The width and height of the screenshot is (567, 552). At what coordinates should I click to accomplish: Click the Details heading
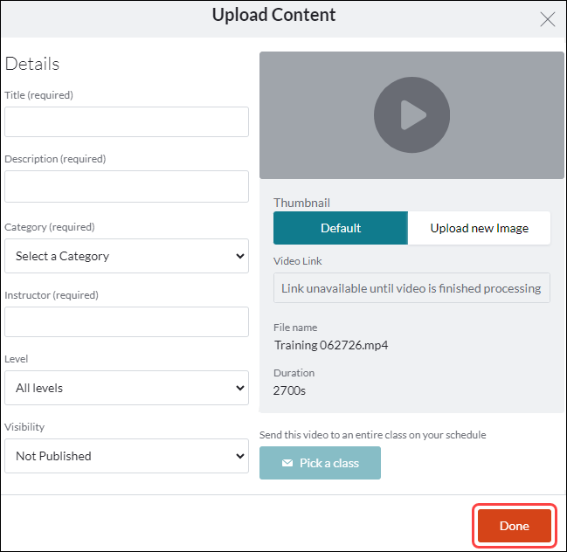coord(32,64)
